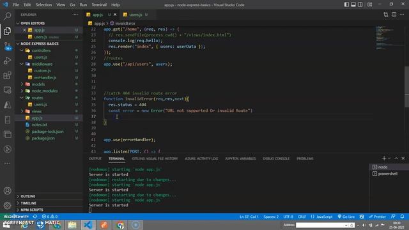Expand the node_modules folder
This screenshot has width=409, height=230.
click(x=22, y=91)
